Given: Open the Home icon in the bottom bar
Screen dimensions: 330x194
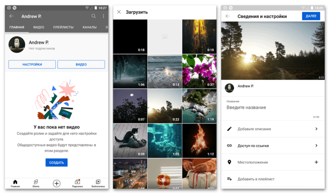Looking at the screenshot, I should click(x=15, y=183).
